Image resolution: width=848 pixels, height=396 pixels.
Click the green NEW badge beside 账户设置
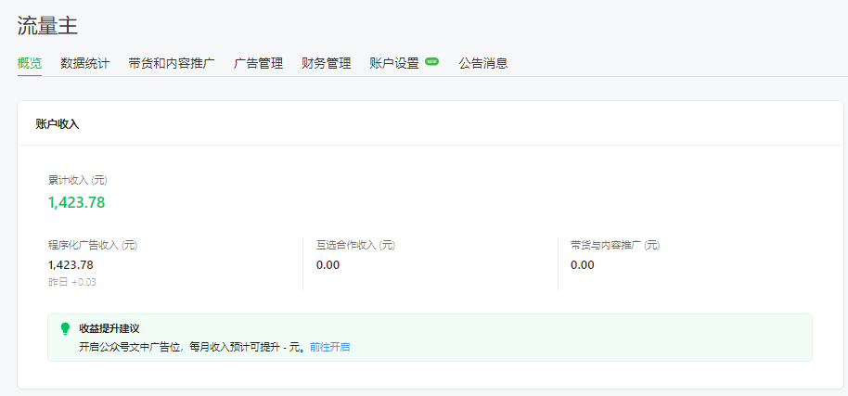[x=431, y=61]
